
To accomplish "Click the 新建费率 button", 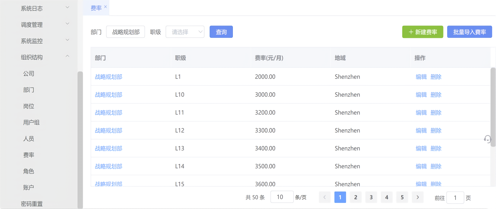I will pos(423,32).
